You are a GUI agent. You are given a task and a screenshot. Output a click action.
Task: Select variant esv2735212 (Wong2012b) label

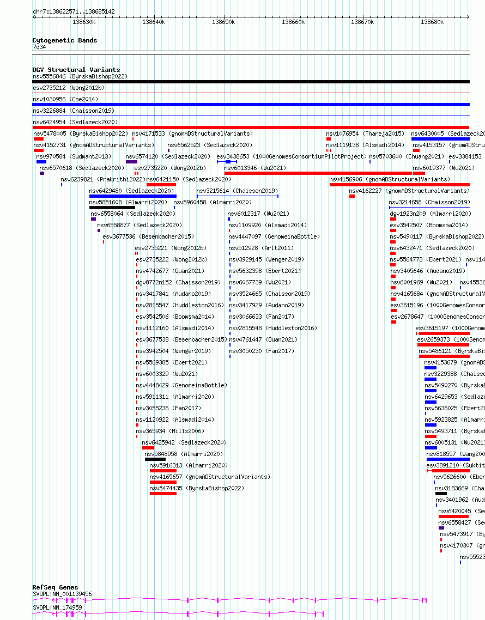click(x=69, y=88)
